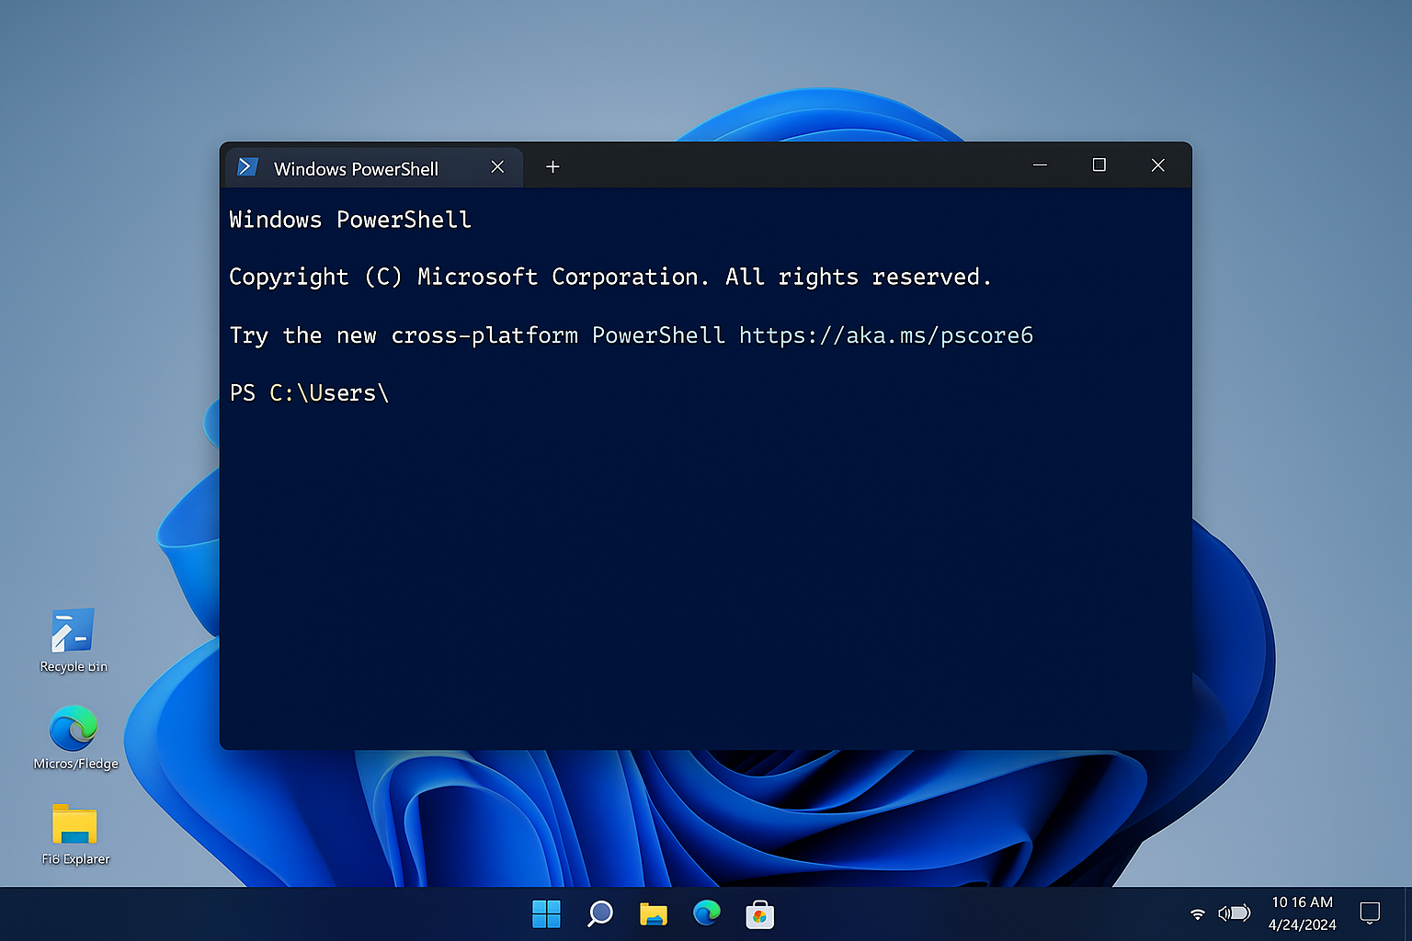Select the File Explorer desktop icon
The image size is (1412, 941).
coord(75,834)
